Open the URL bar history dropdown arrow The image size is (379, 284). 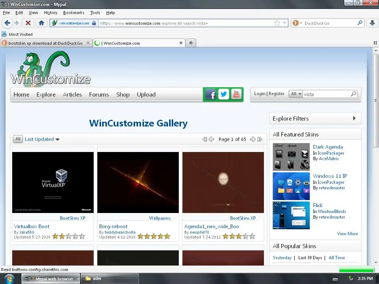coord(285,23)
